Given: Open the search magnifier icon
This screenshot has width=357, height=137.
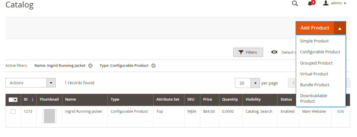Looking at the screenshot, I should click(295, 3).
